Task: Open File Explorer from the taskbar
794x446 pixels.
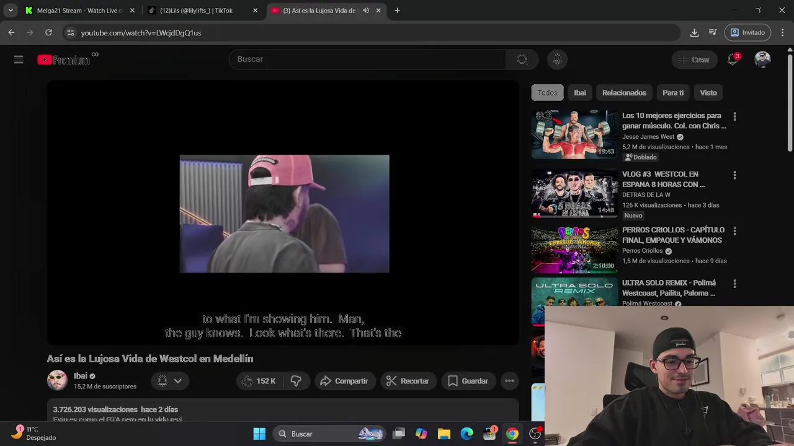Action: click(444, 434)
